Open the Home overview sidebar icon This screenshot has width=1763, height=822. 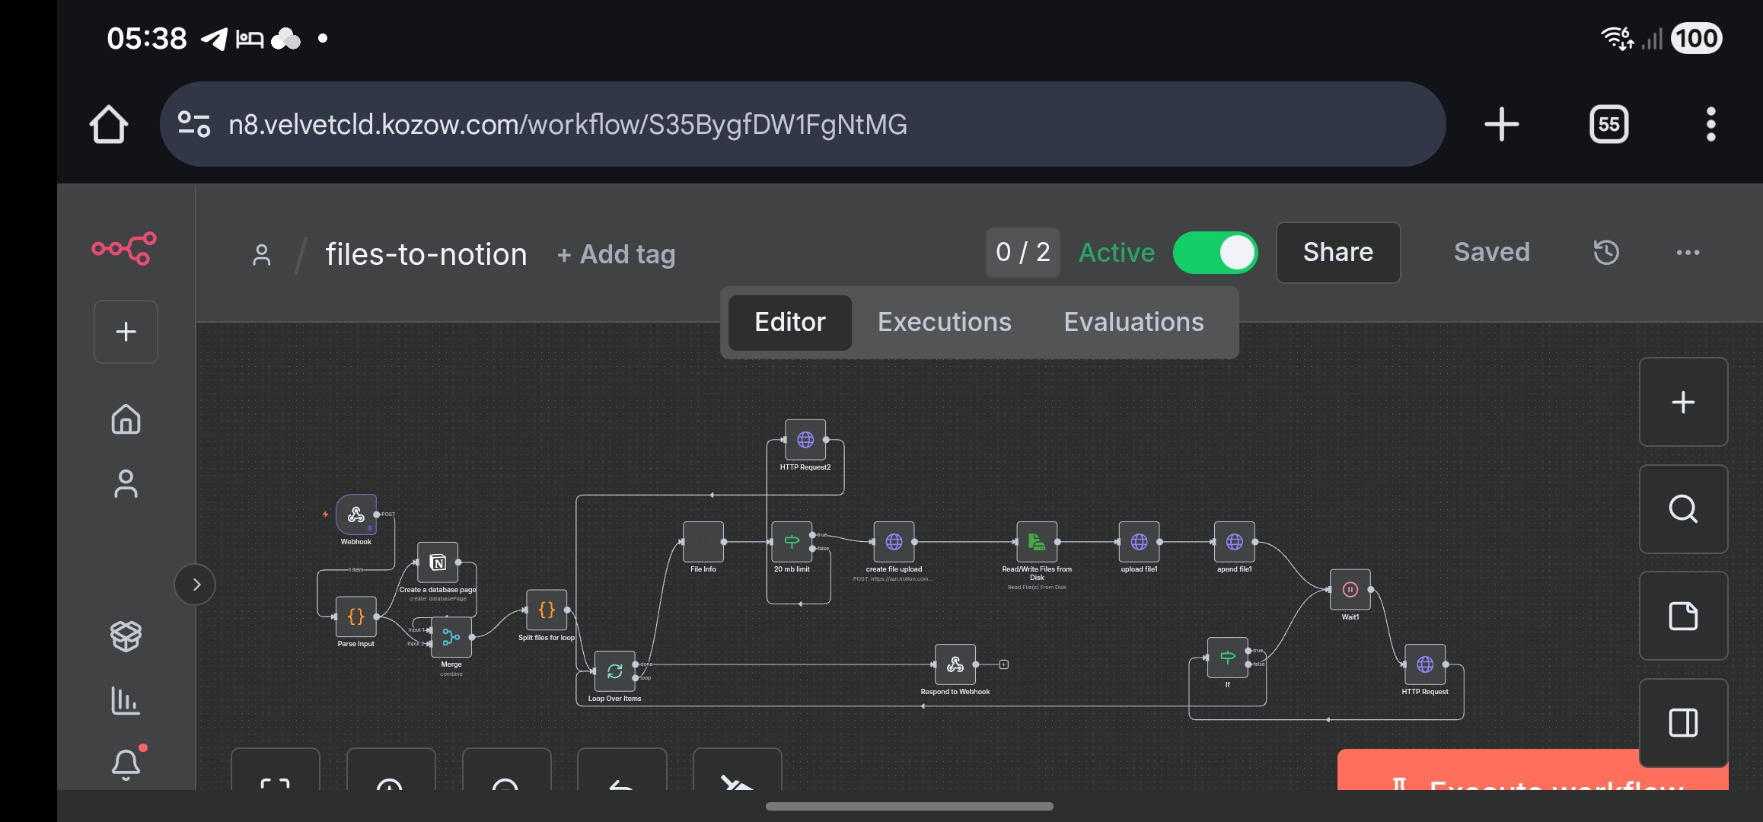point(126,419)
